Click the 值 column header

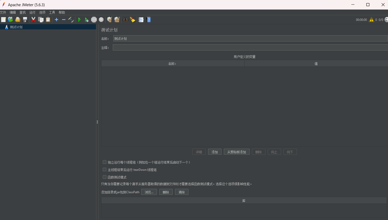click(316, 64)
